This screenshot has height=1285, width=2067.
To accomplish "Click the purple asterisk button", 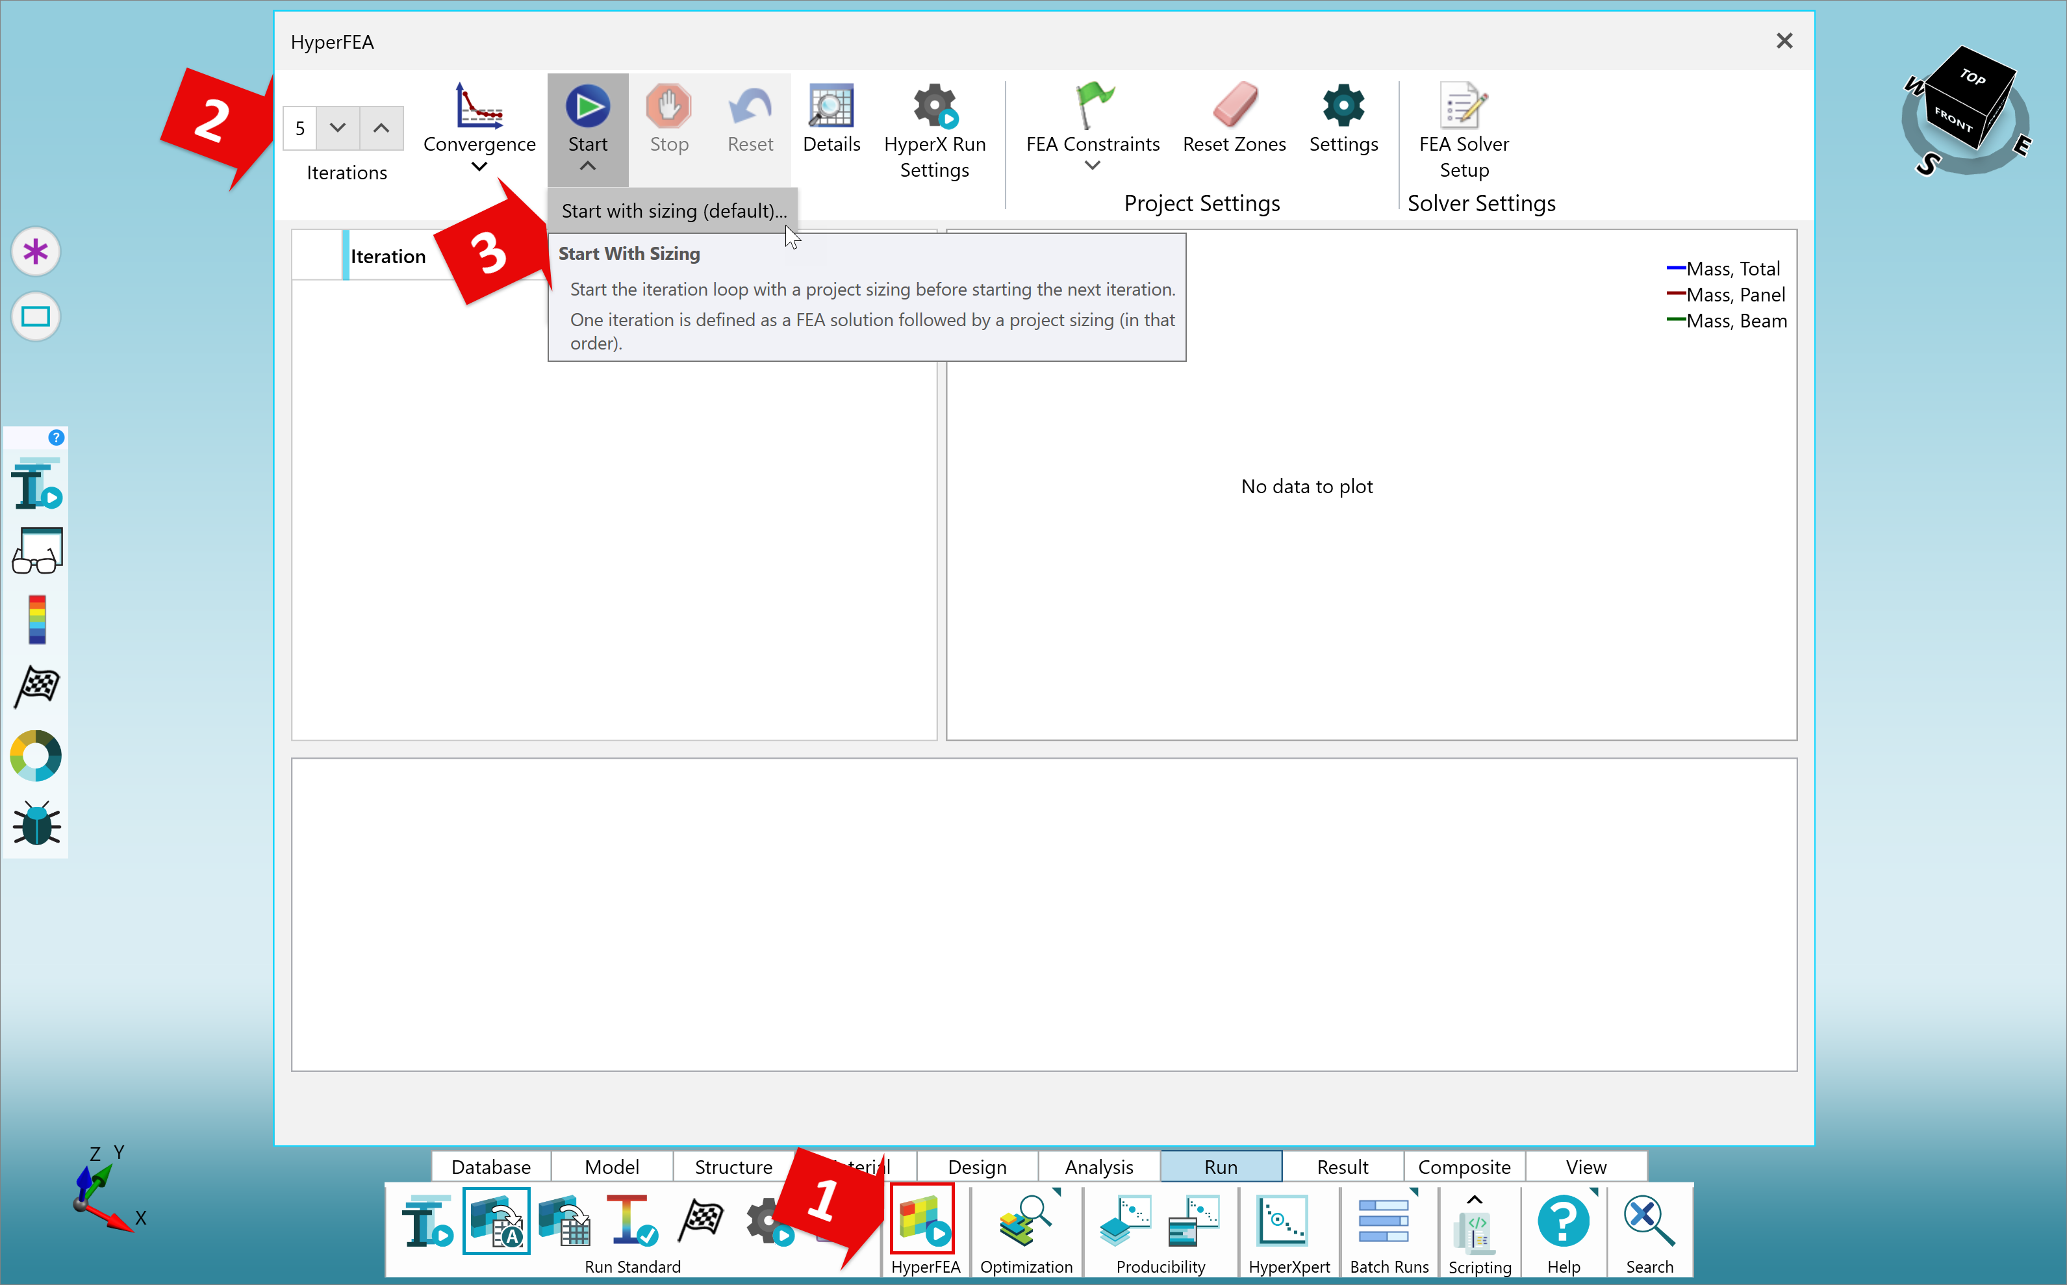I will coord(36,251).
